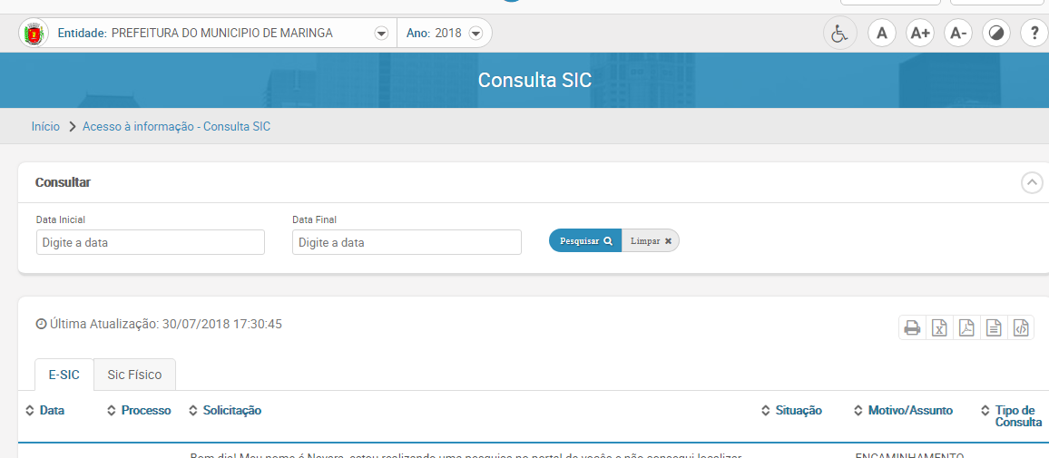Screen dimensions: 1049x458
Task: Export results to Excel file icon
Action: click(x=939, y=327)
